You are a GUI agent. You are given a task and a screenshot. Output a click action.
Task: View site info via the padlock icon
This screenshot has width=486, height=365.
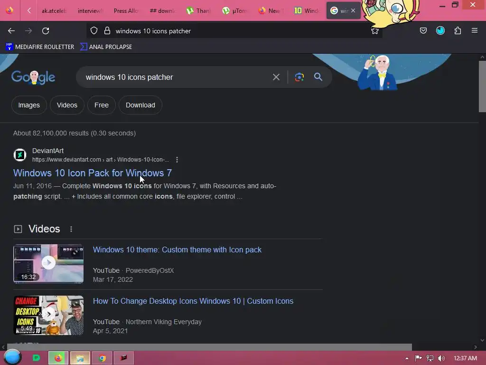pyautogui.click(x=107, y=31)
